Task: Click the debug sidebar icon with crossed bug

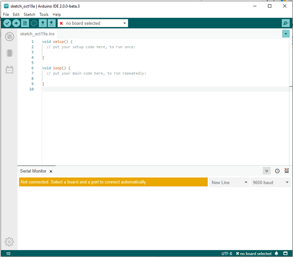Action: 9,37
